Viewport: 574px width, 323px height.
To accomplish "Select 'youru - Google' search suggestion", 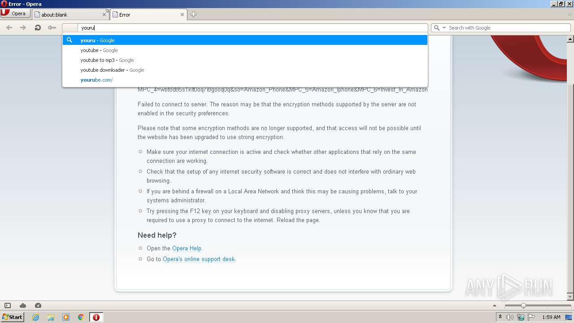I will coord(245,40).
